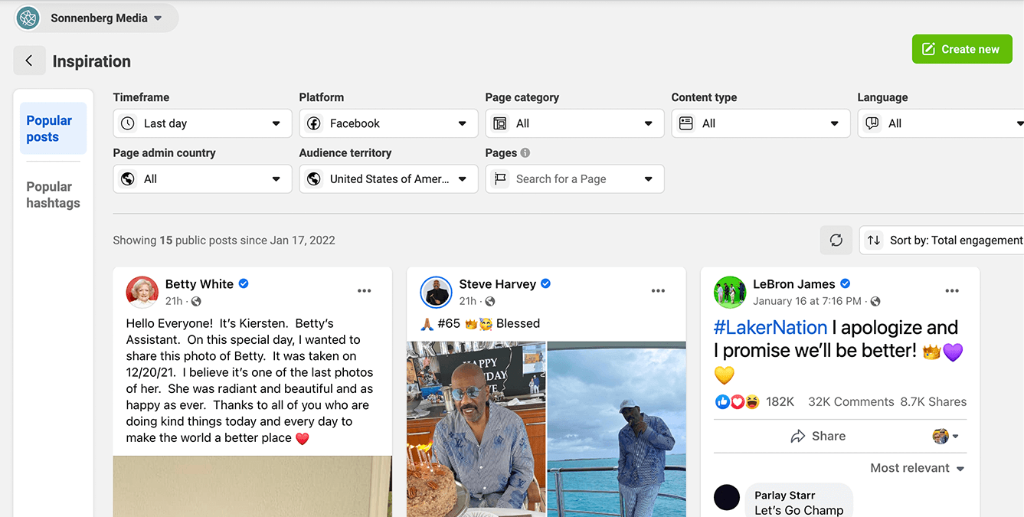Open the Platform Facebook dropdown
Image resolution: width=1024 pixels, height=517 pixels.
[388, 123]
